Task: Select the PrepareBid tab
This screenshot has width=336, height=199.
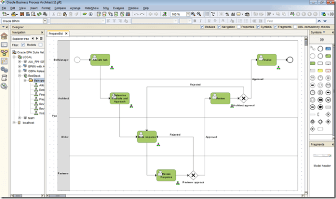Action: (56, 34)
